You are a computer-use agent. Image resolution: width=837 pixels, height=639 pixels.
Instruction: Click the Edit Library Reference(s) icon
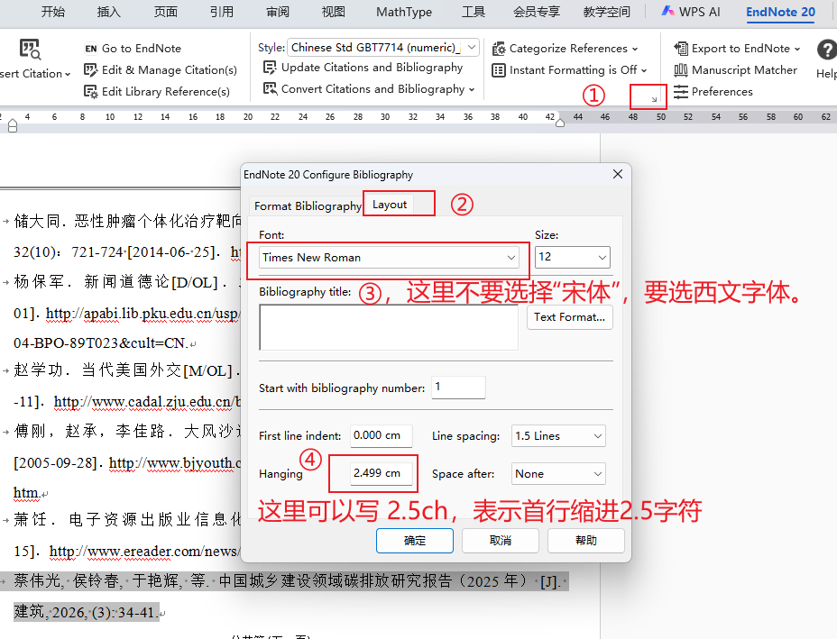(91, 92)
